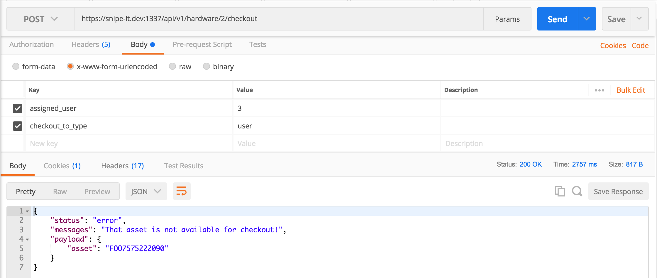The height and width of the screenshot is (278, 657).
Task: Select the raw body type
Action: coord(172,67)
